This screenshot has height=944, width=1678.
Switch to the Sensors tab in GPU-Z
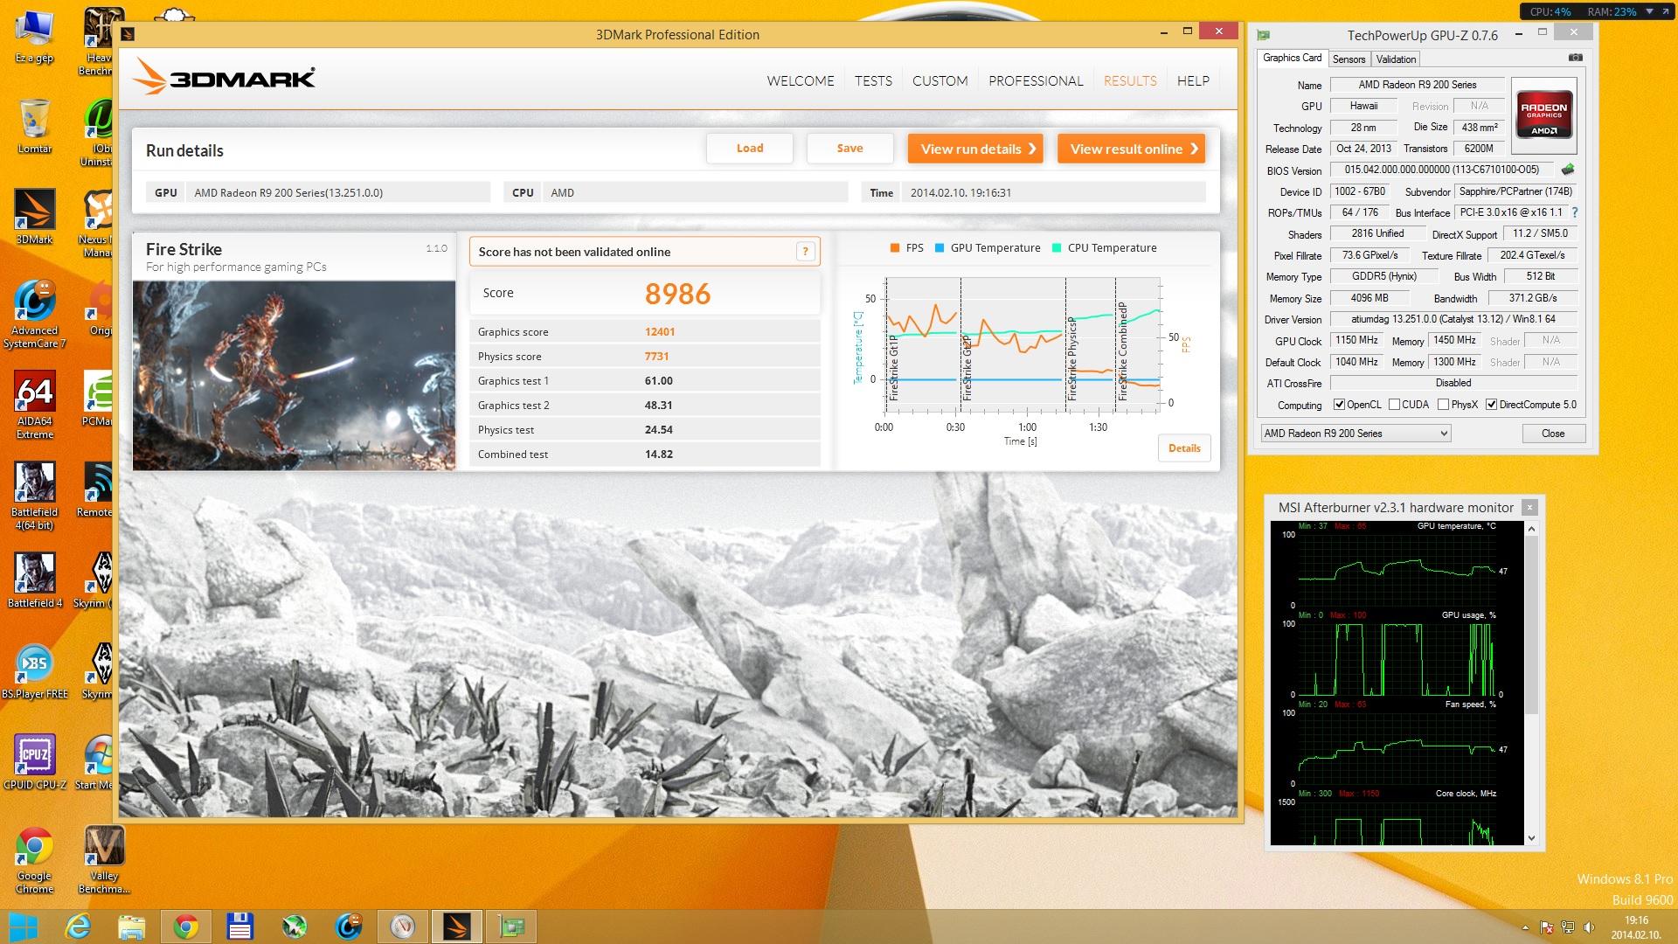(x=1349, y=59)
